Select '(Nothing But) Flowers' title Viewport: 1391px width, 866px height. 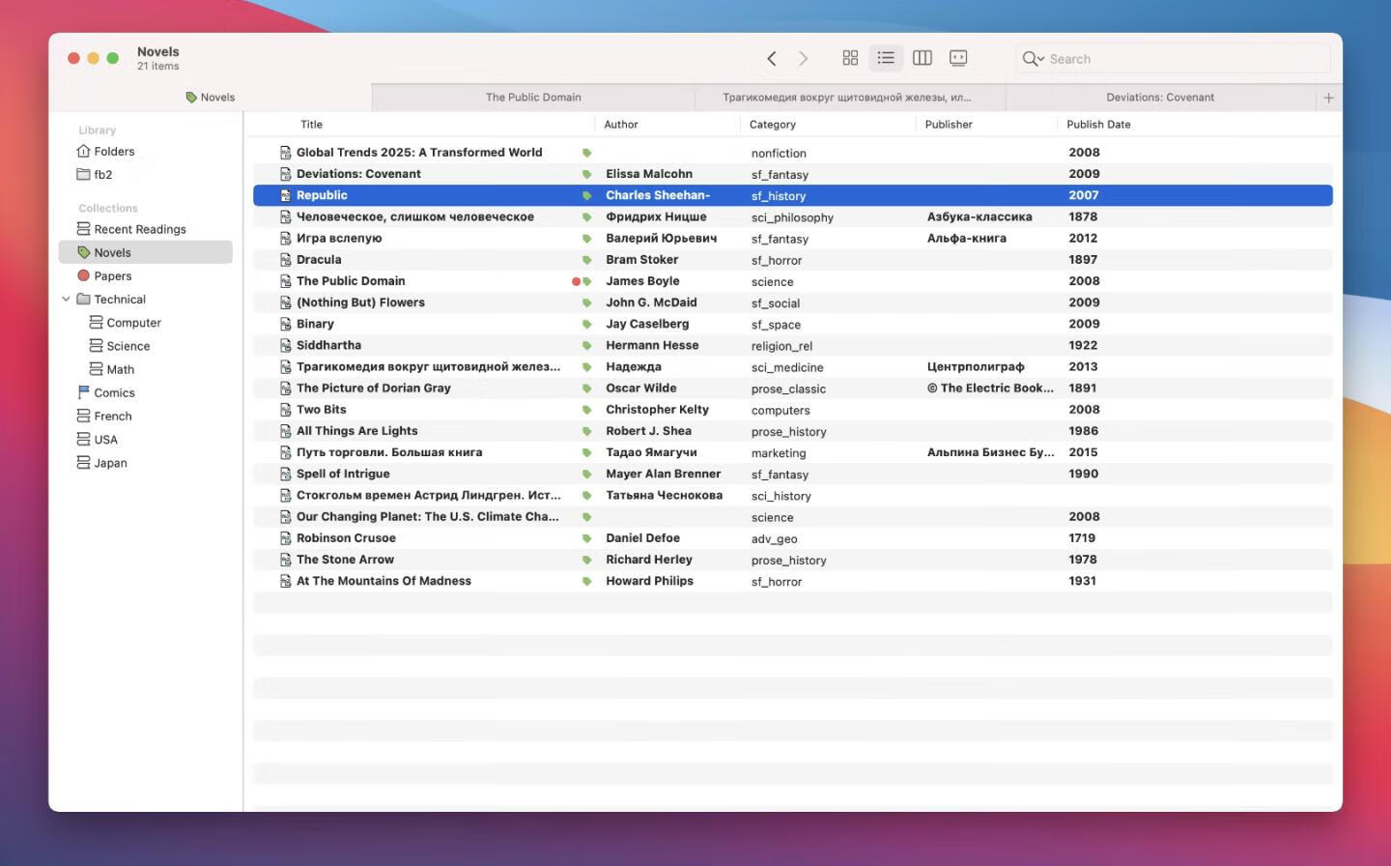[360, 303]
